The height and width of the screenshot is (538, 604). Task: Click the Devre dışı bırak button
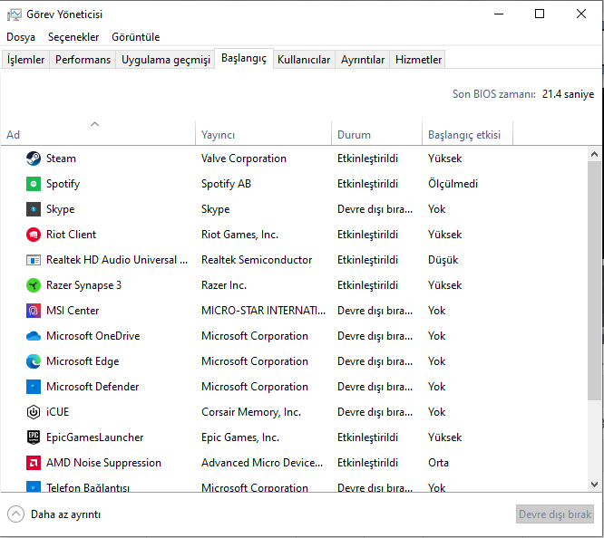point(555,514)
